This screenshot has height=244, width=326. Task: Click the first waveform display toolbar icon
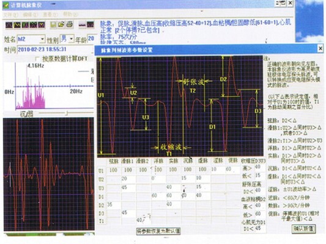coord(9,25)
